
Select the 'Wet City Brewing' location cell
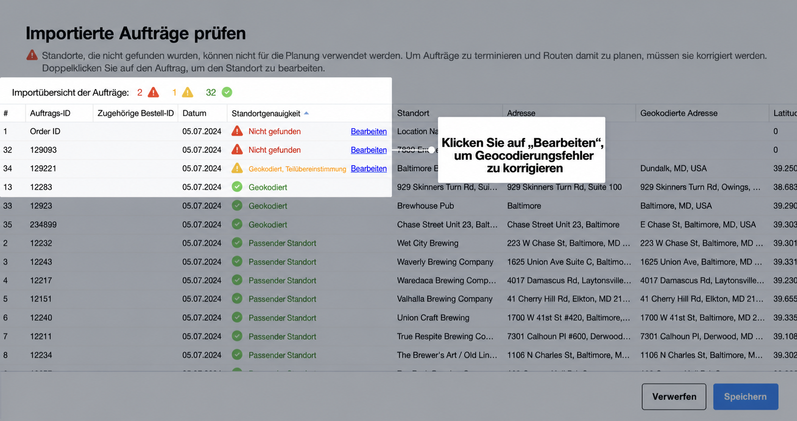pyautogui.click(x=427, y=243)
